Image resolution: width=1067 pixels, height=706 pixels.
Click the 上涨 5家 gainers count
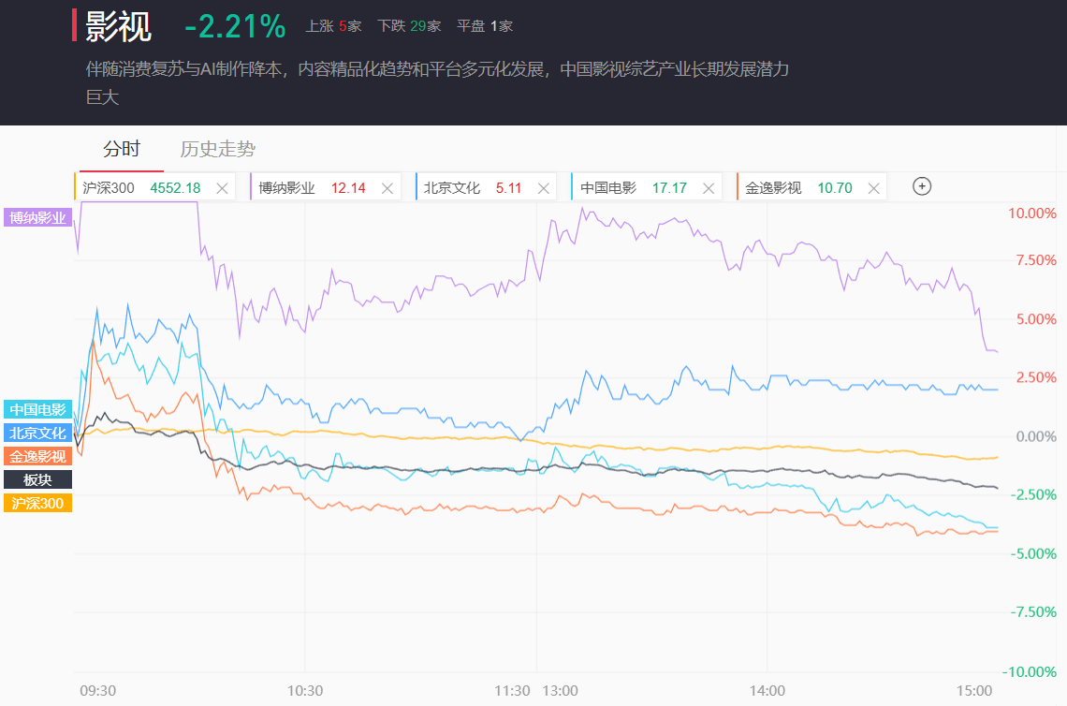coord(333,26)
